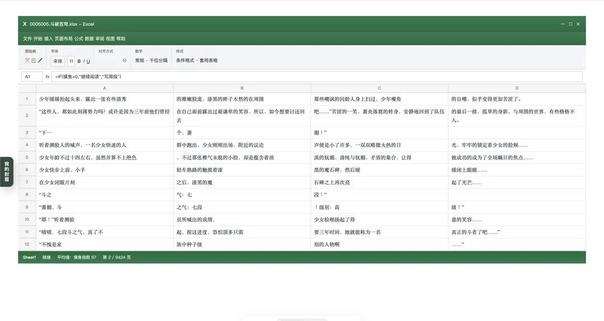Click cell starting 轻车熟路的触摸着漆

[242, 170]
